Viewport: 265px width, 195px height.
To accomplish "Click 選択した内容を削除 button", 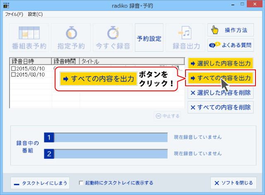I will coord(220,93).
